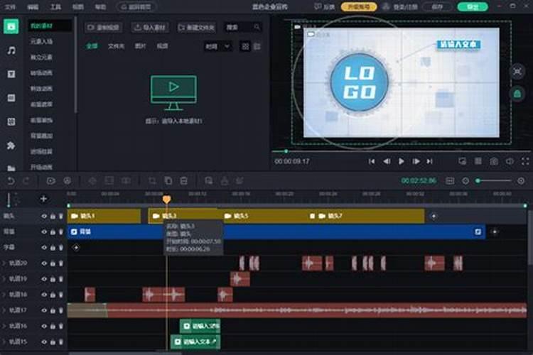
Task: Take a snapshot with the camera icon
Action: tap(494, 161)
